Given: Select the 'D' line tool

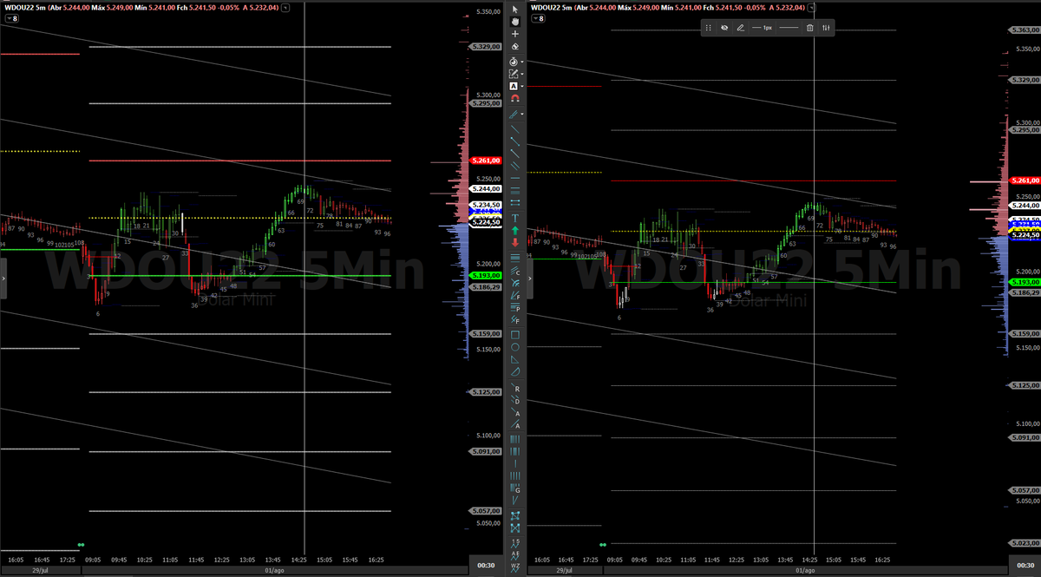Looking at the screenshot, I should [514, 401].
